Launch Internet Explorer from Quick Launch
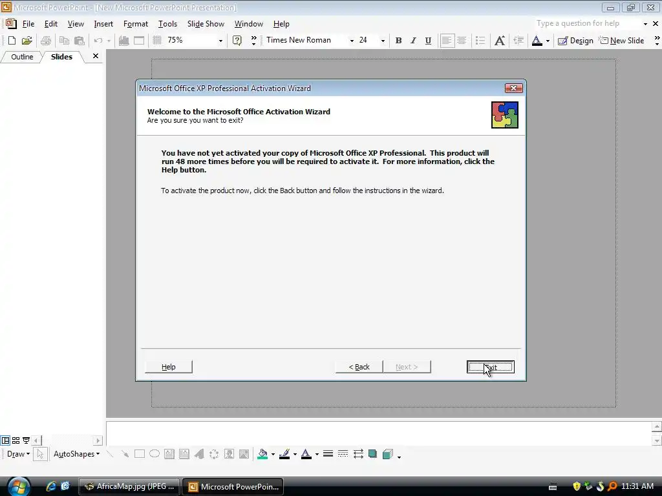Screen dimensions: 662x496 (x=50, y=486)
